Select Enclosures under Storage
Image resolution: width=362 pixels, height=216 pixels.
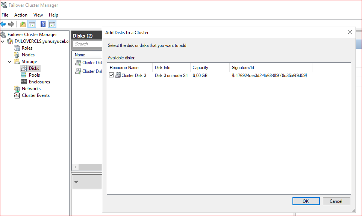coord(39,82)
